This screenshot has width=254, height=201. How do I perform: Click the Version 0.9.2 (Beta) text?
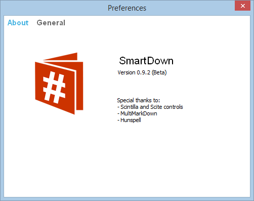pos(142,72)
